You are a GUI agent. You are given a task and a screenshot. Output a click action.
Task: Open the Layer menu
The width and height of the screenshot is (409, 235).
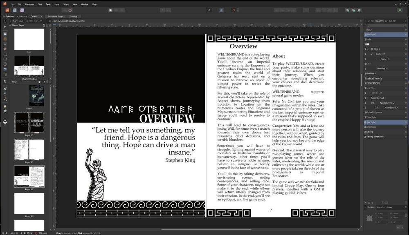click(x=56, y=4)
